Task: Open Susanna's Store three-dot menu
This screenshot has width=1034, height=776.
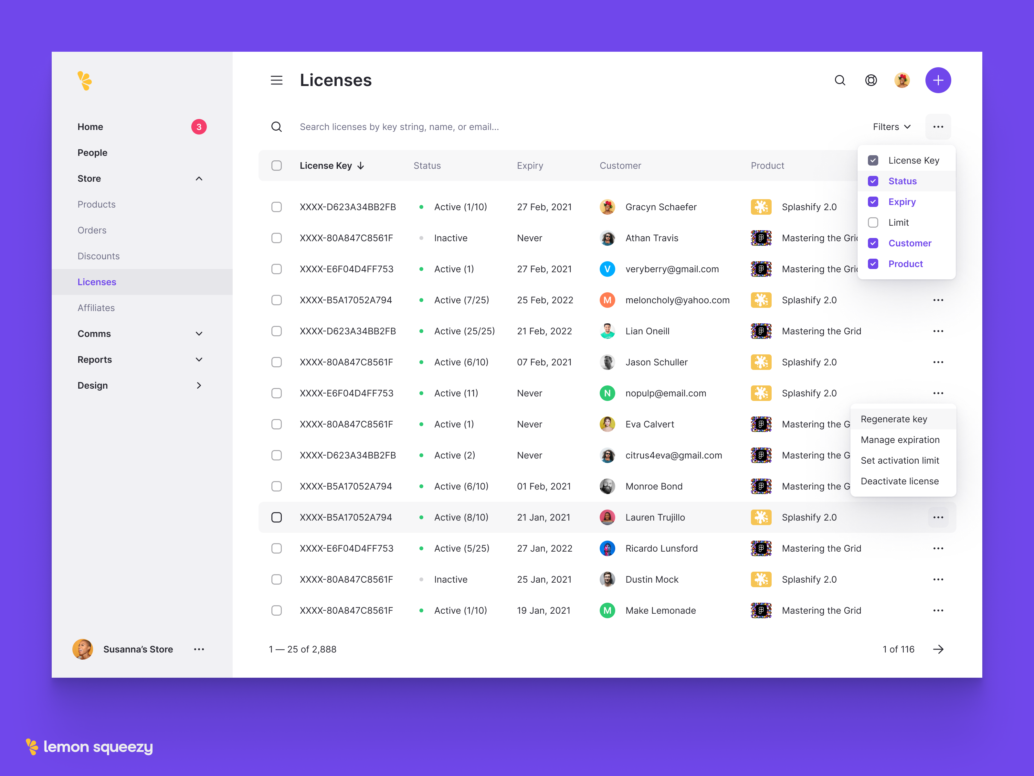Action: pos(199,649)
